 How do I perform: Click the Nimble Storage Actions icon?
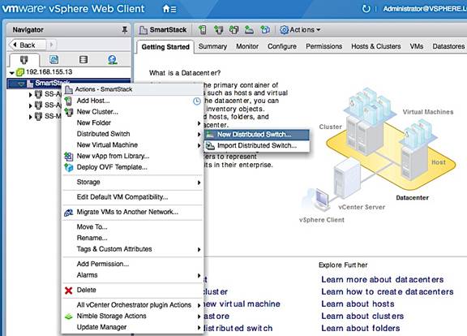[68, 317]
